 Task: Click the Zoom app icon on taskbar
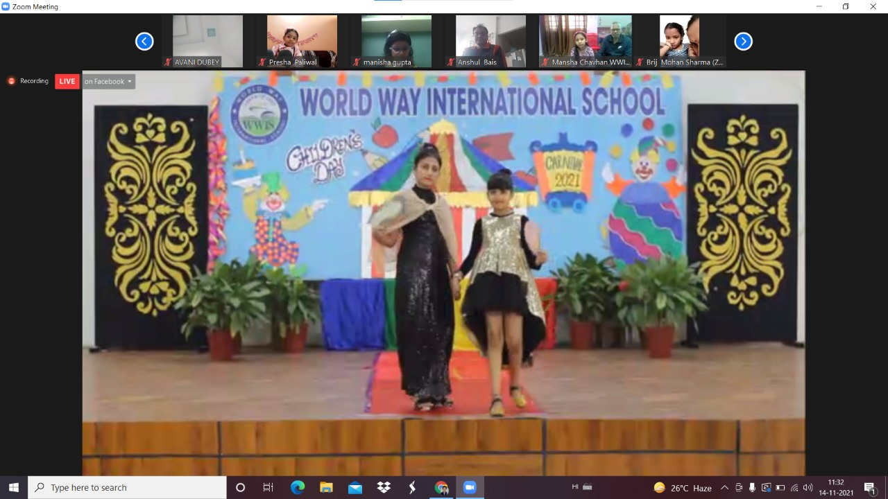pos(470,487)
